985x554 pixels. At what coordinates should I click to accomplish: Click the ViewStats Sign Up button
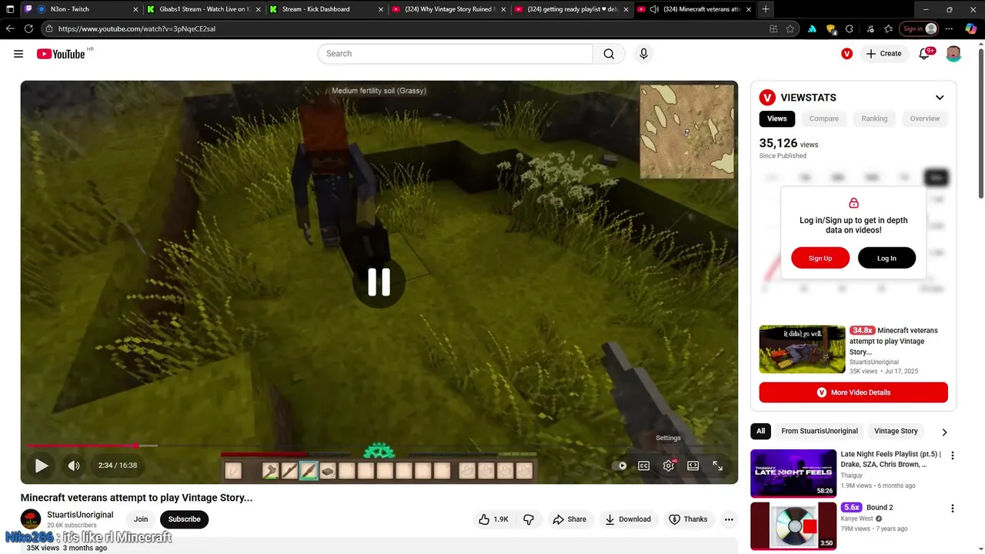pos(820,259)
